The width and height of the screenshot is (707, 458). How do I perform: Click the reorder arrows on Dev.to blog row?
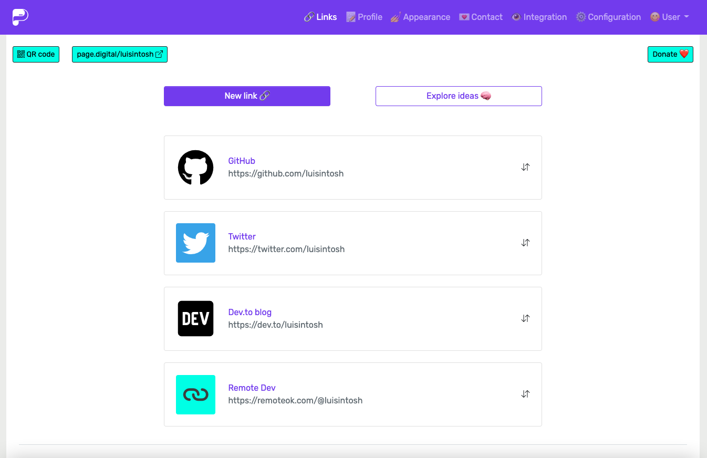pyautogui.click(x=525, y=318)
